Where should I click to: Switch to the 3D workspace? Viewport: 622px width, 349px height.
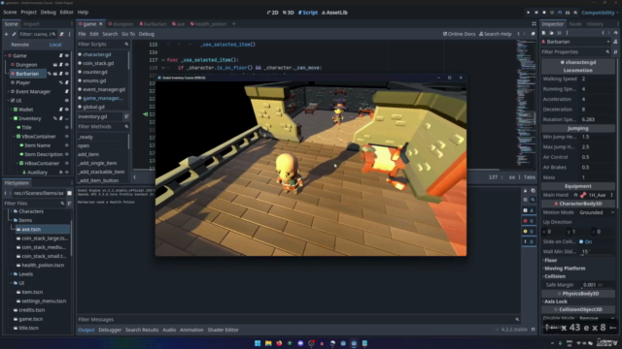click(289, 13)
